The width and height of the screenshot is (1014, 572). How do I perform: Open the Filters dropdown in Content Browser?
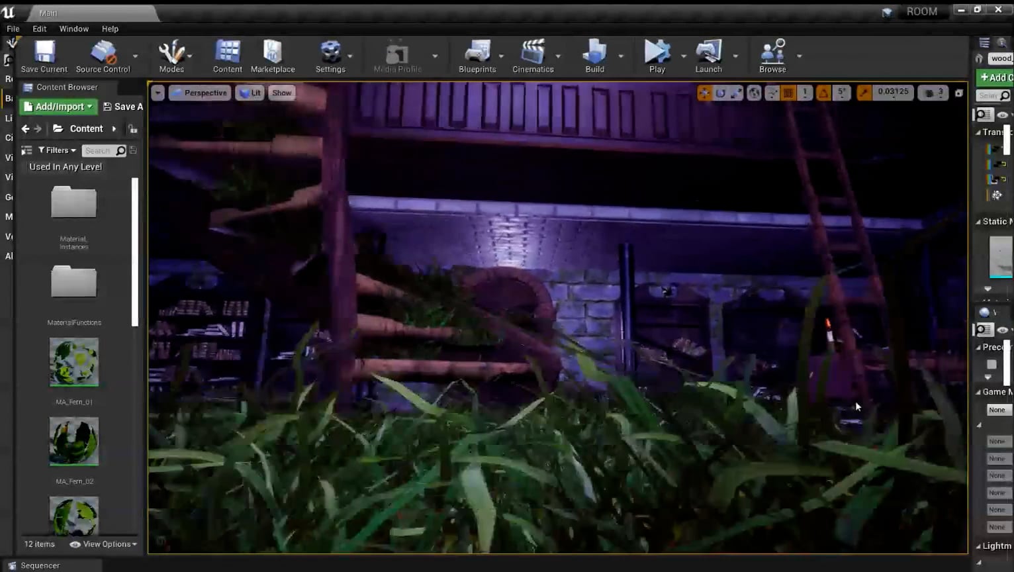(x=57, y=150)
